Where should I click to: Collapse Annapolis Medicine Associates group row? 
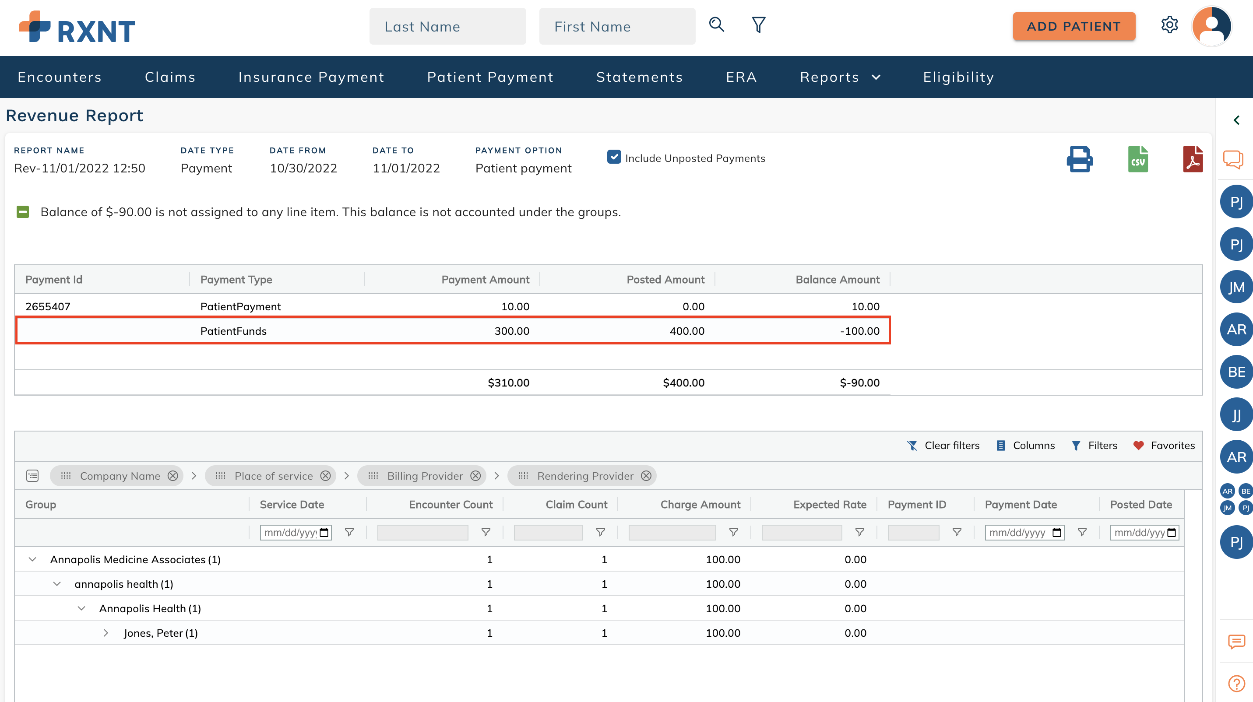(x=32, y=560)
